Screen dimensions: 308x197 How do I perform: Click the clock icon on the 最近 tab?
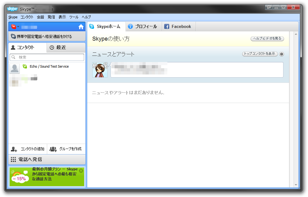[x=52, y=47]
